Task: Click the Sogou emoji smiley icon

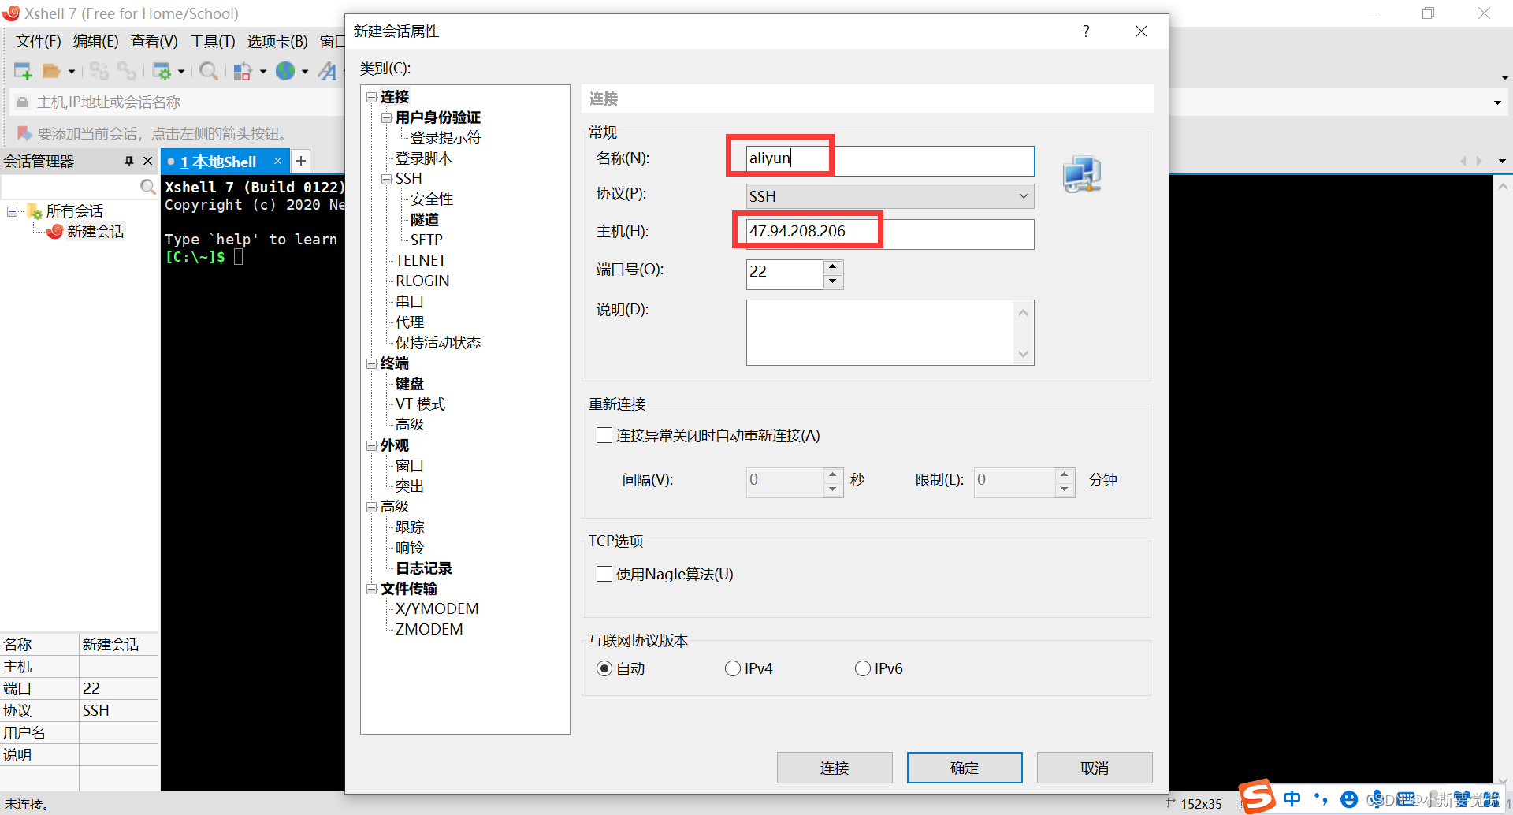Action: 1349,799
